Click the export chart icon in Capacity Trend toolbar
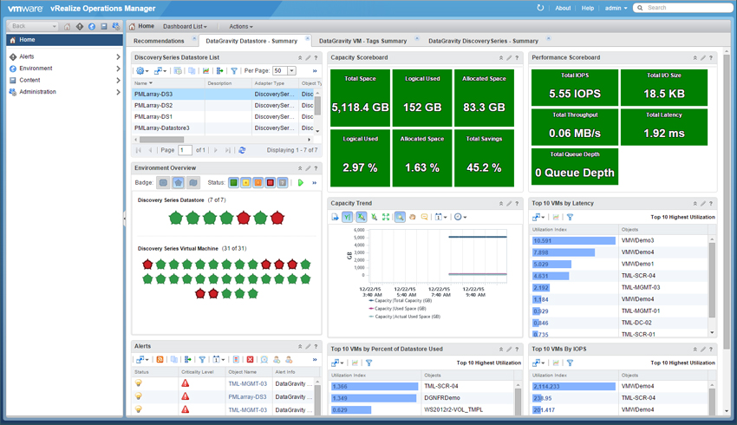This screenshot has width=737, height=425. point(335,217)
